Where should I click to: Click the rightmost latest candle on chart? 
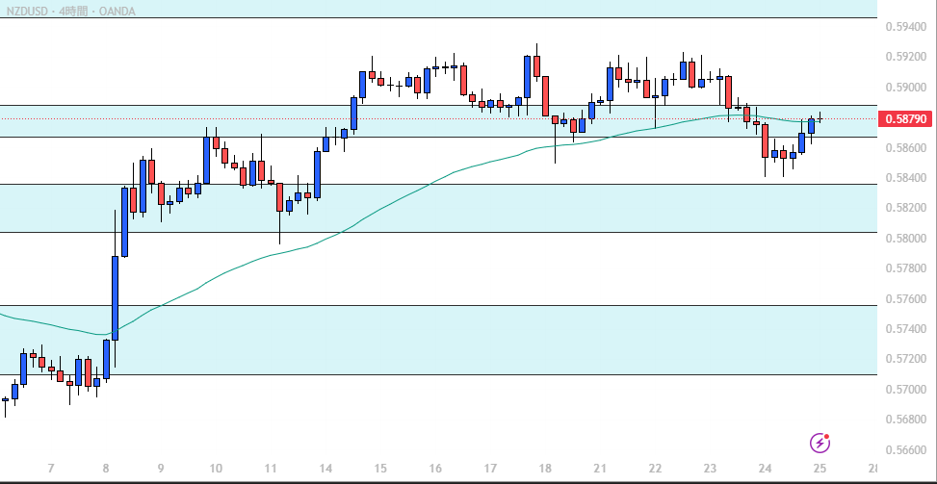pyautogui.click(x=820, y=118)
